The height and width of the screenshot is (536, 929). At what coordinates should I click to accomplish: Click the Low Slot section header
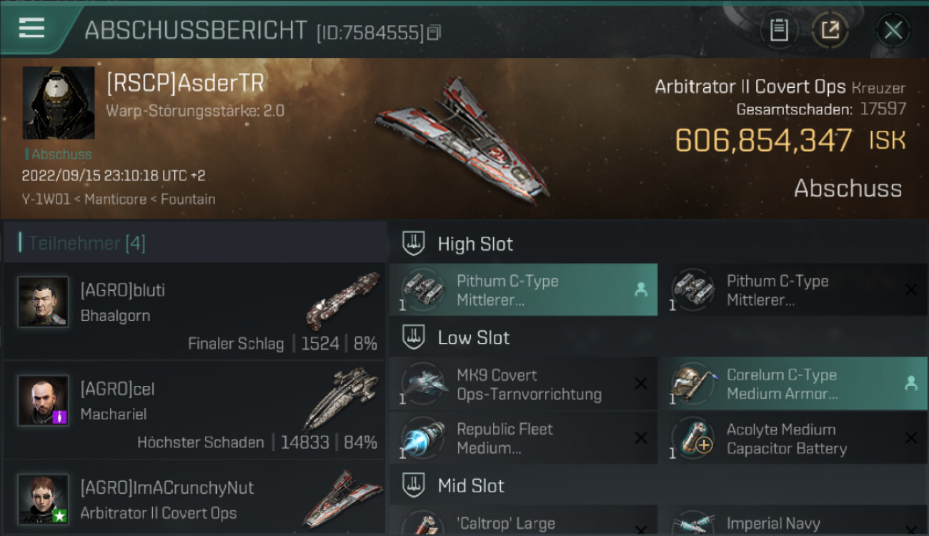(x=657, y=337)
